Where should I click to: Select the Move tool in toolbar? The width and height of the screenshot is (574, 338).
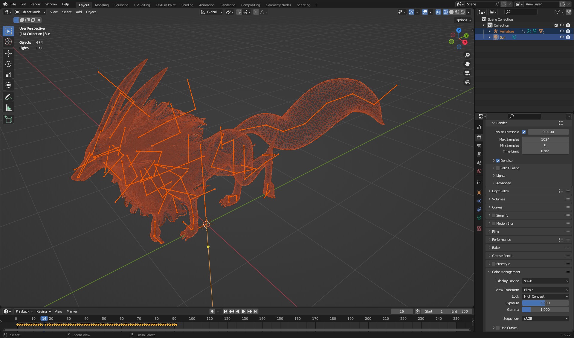[x=8, y=54]
